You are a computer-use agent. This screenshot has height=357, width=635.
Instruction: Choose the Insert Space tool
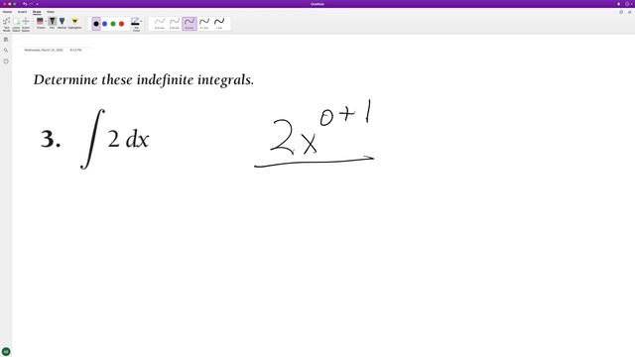click(x=26, y=24)
